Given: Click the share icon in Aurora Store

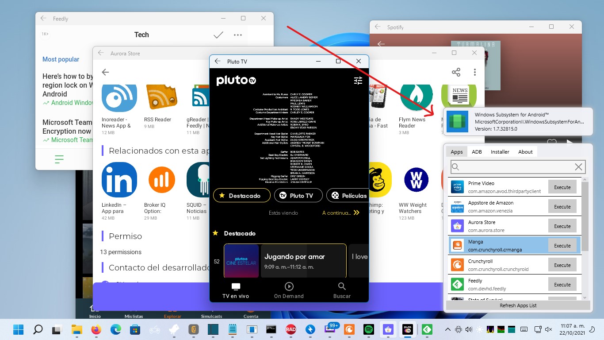Looking at the screenshot, I should [x=456, y=72].
